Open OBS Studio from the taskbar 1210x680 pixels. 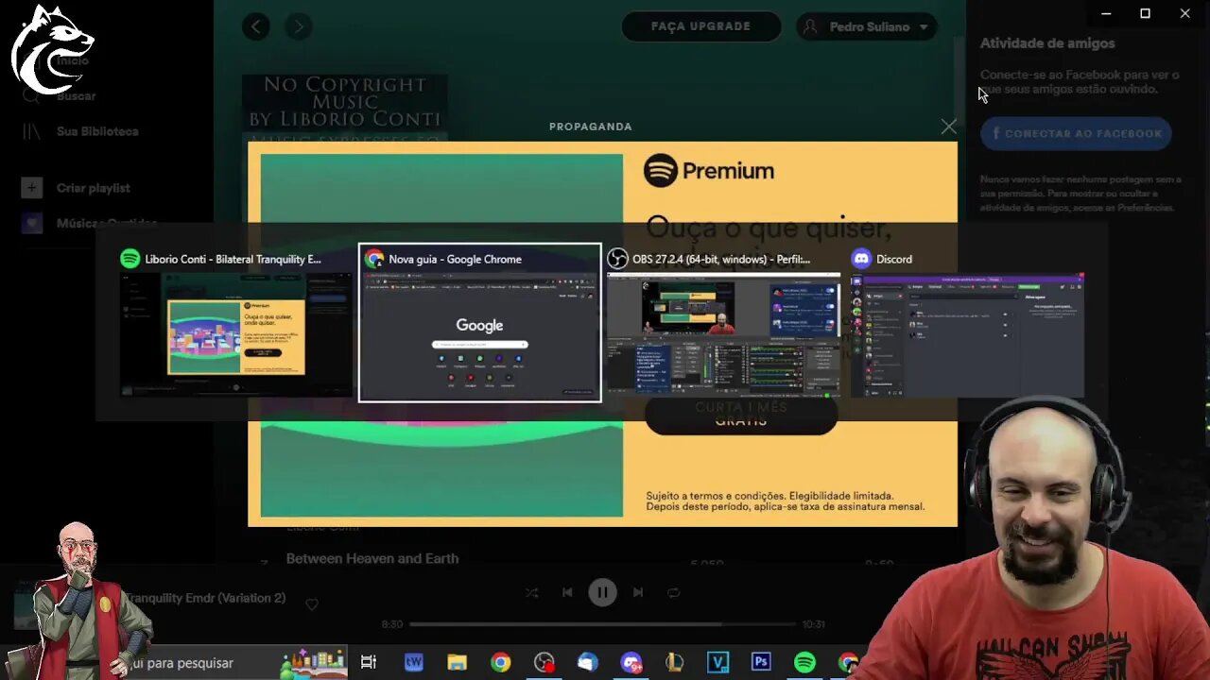pyautogui.click(x=544, y=663)
